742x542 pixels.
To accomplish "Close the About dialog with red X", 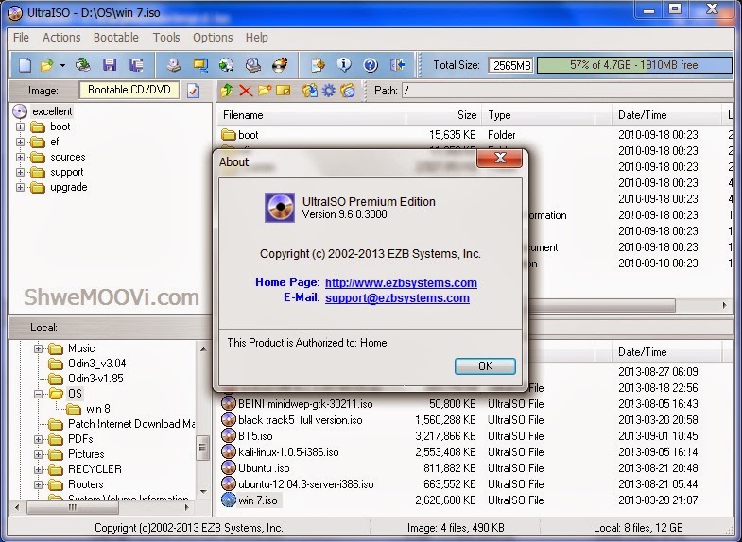I will pyautogui.click(x=500, y=159).
